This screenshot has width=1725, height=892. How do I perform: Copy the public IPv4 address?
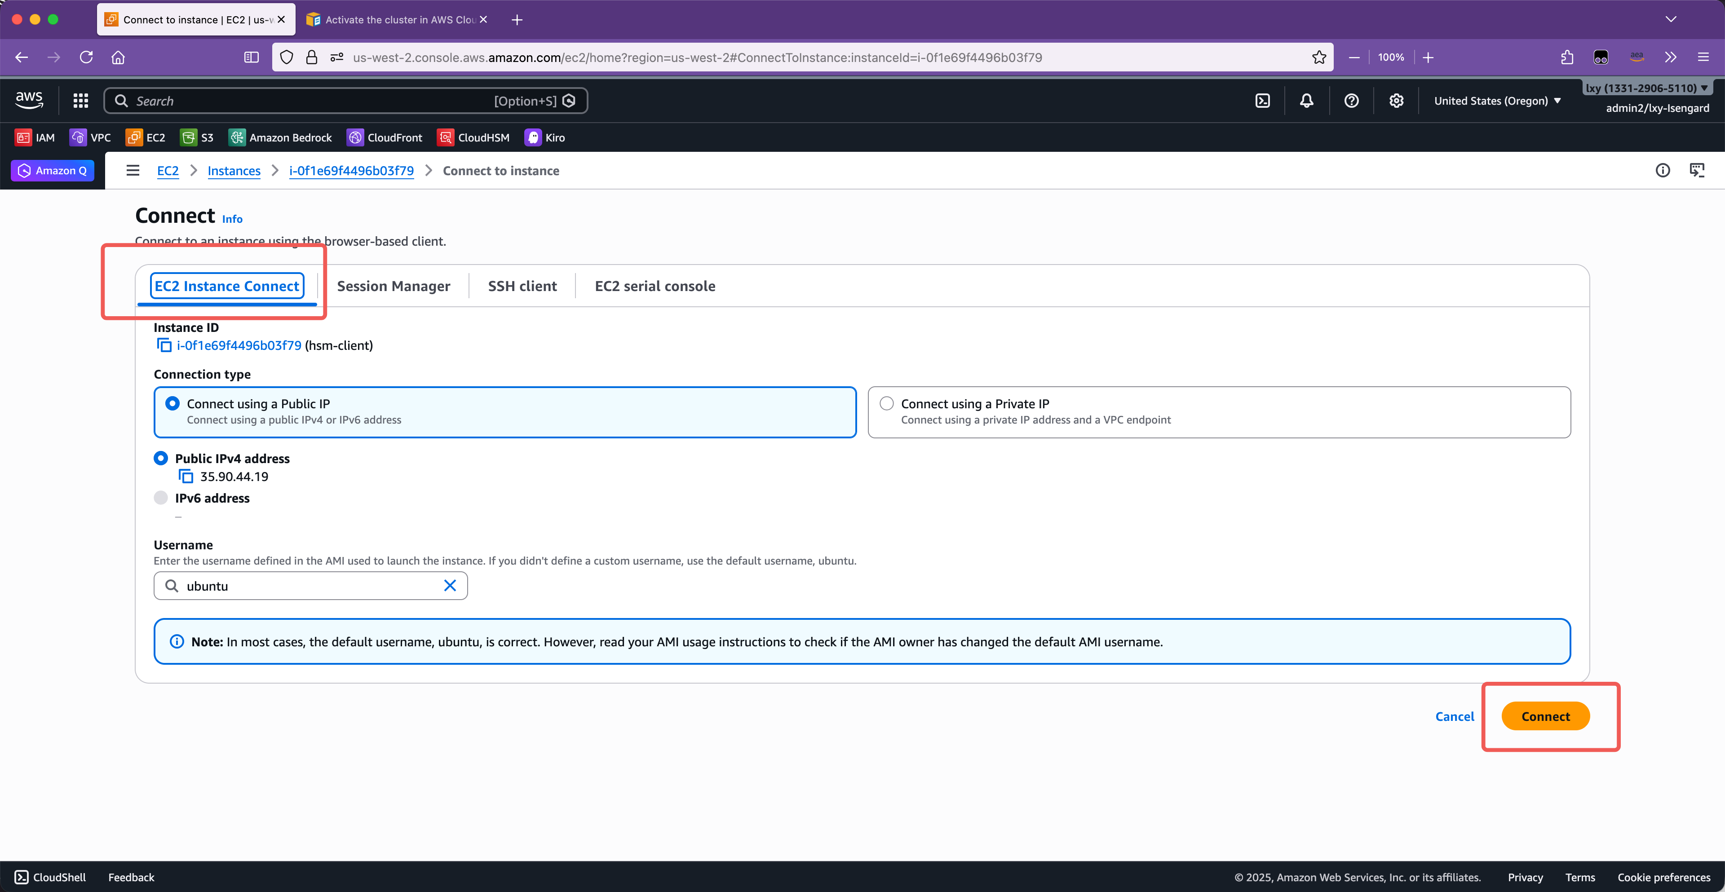point(186,477)
